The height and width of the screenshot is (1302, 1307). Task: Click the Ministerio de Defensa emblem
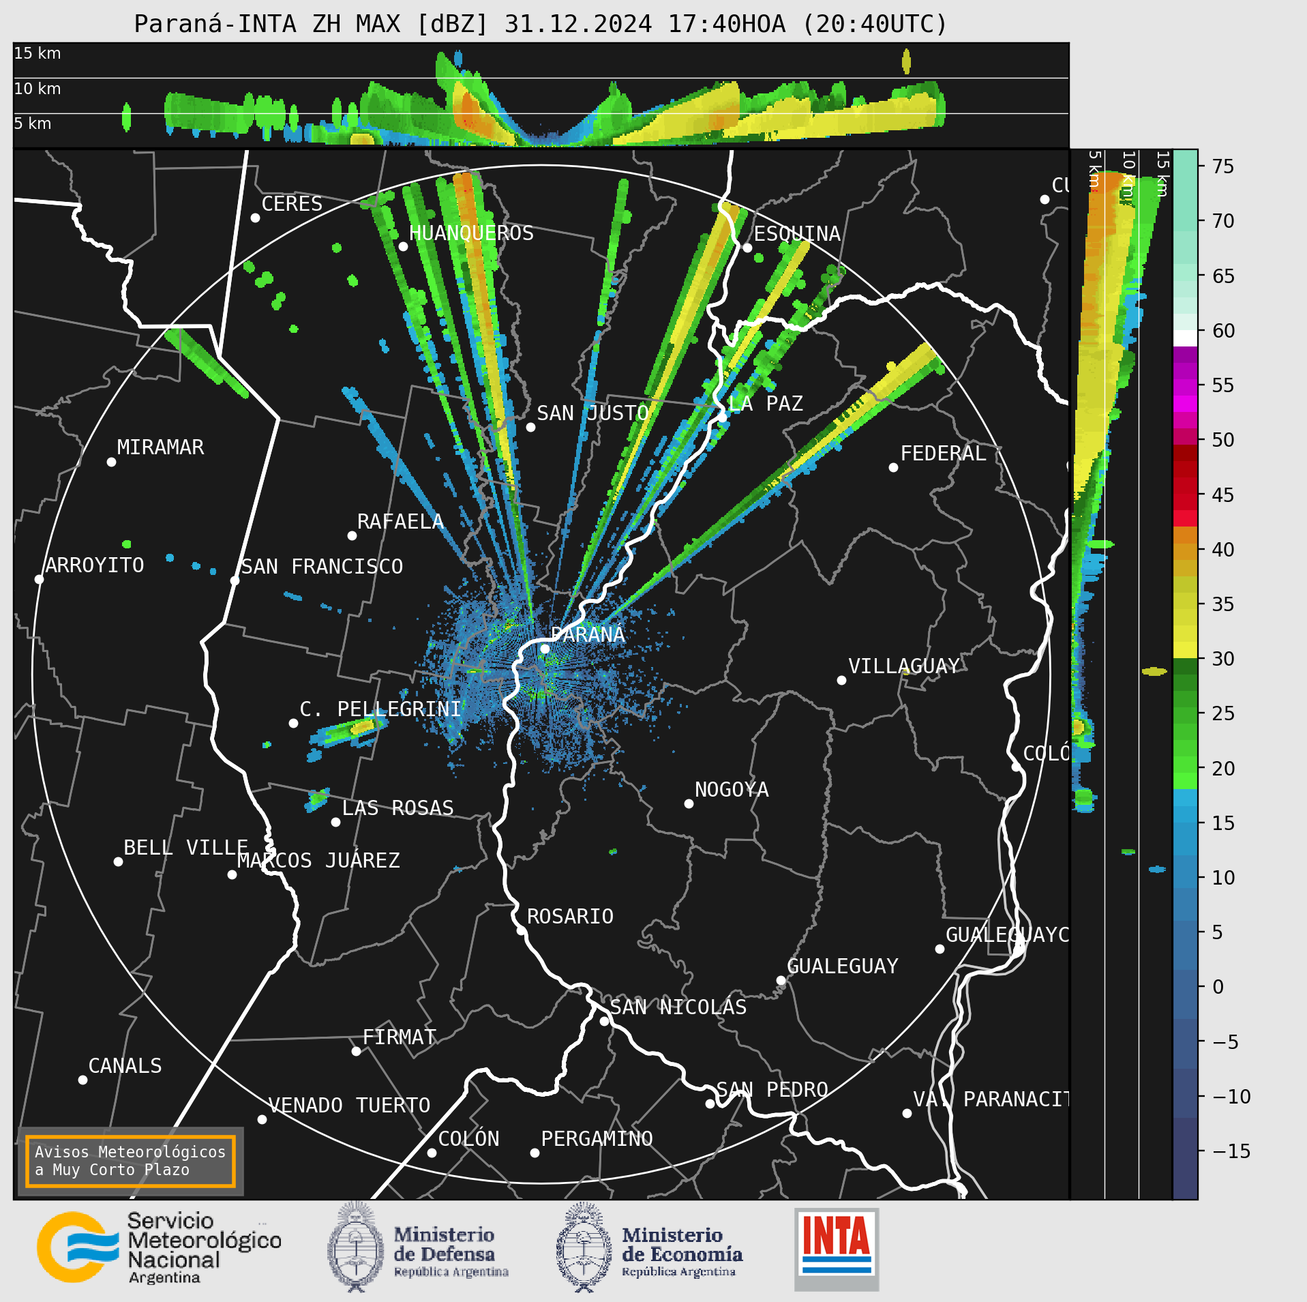click(x=355, y=1247)
